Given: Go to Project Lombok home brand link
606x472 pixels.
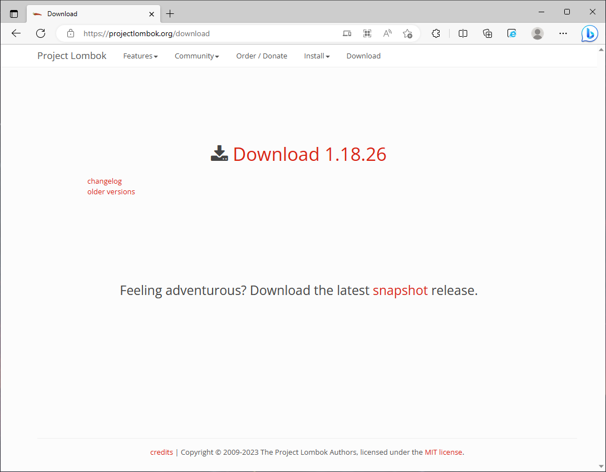Looking at the screenshot, I should (x=72, y=56).
